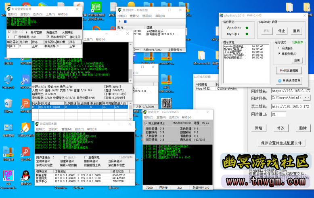
Task: Click 充值记录 in 帐号登录服务器
Action: (x=52, y=32)
